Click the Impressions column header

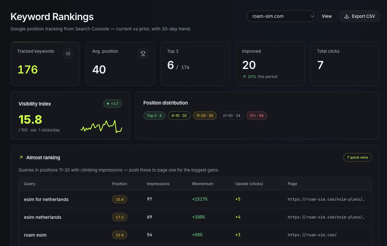point(158,184)
